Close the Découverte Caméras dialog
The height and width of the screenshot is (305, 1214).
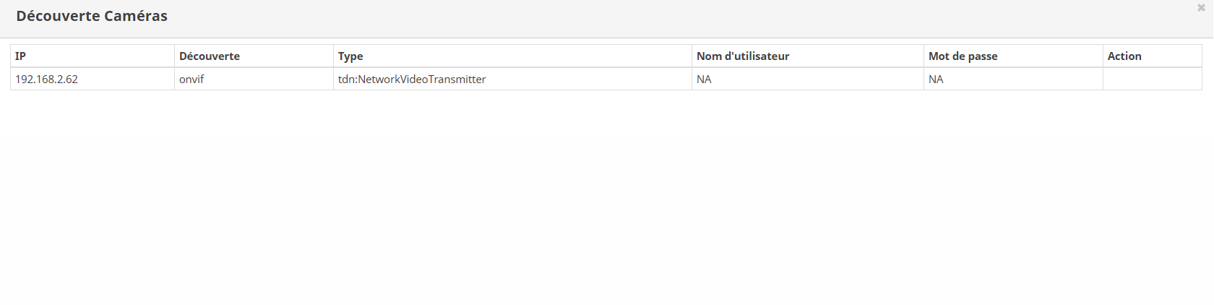tap(1201, 8)
